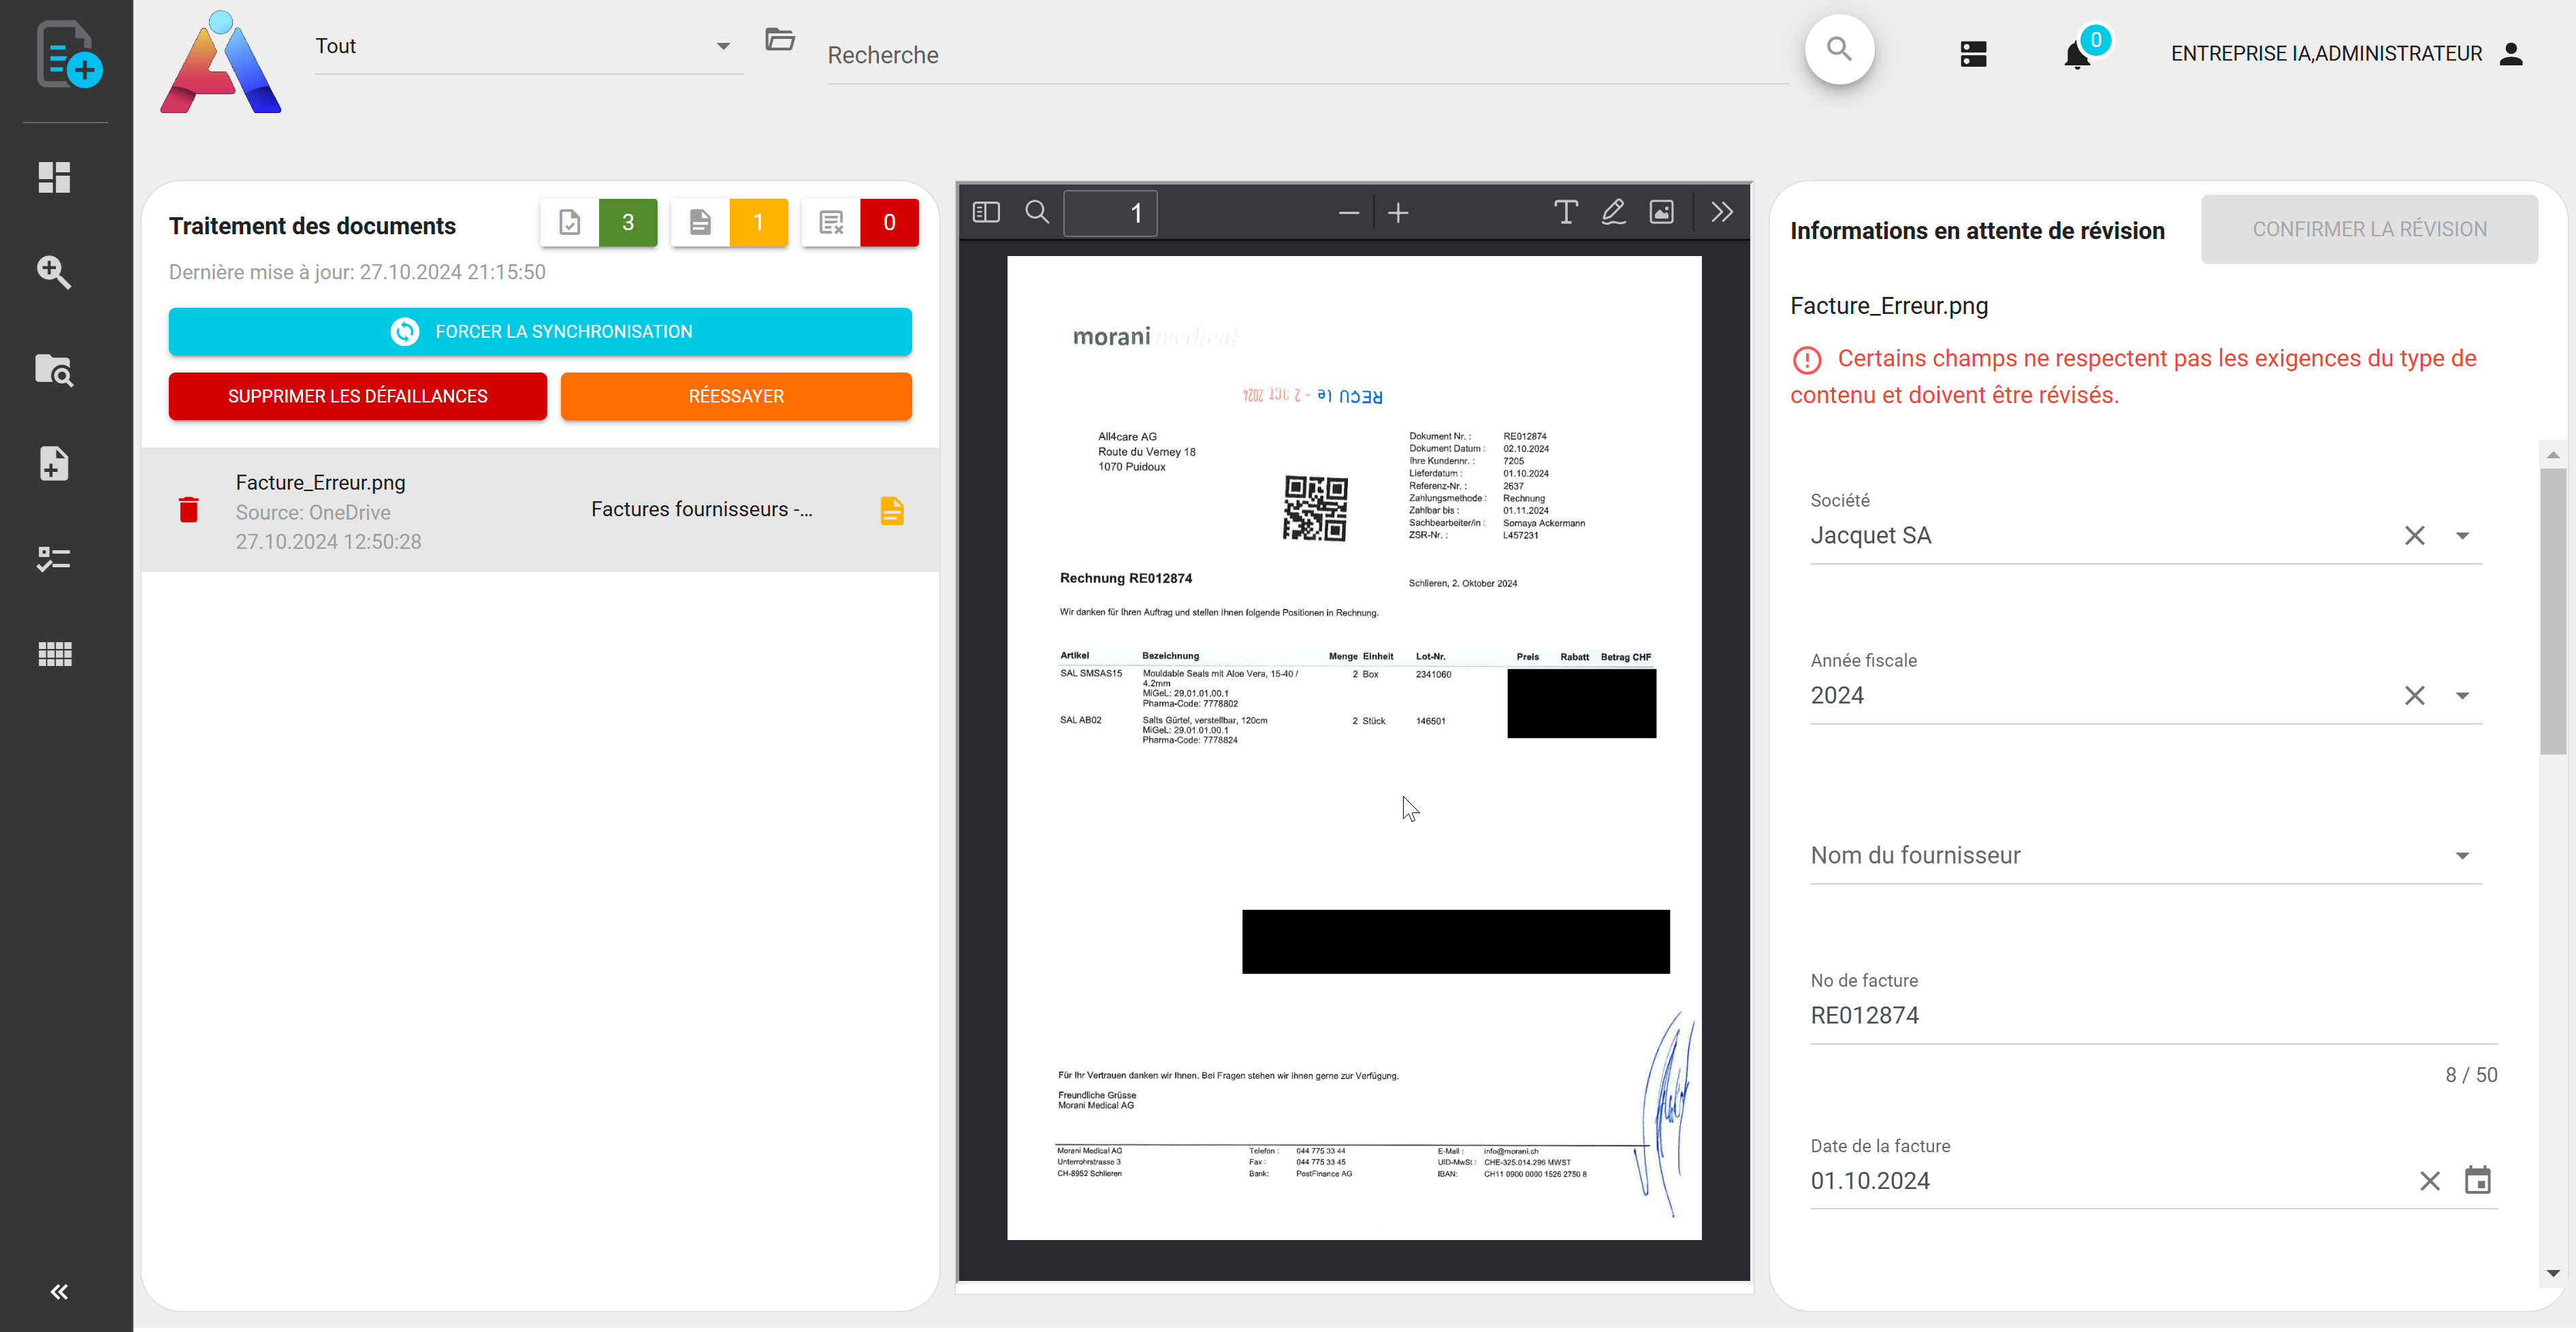The width and height of the screenshot is (2576, 1332).
Task: Open the add file sidebar icon
Action: coord(54,464)
